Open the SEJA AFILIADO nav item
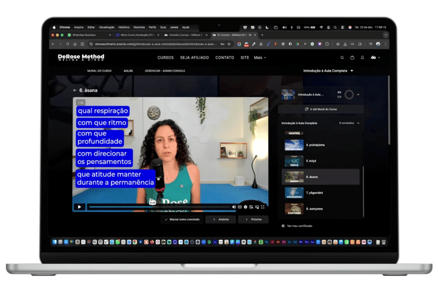The image size is (438, 292). tap(194, 58)
